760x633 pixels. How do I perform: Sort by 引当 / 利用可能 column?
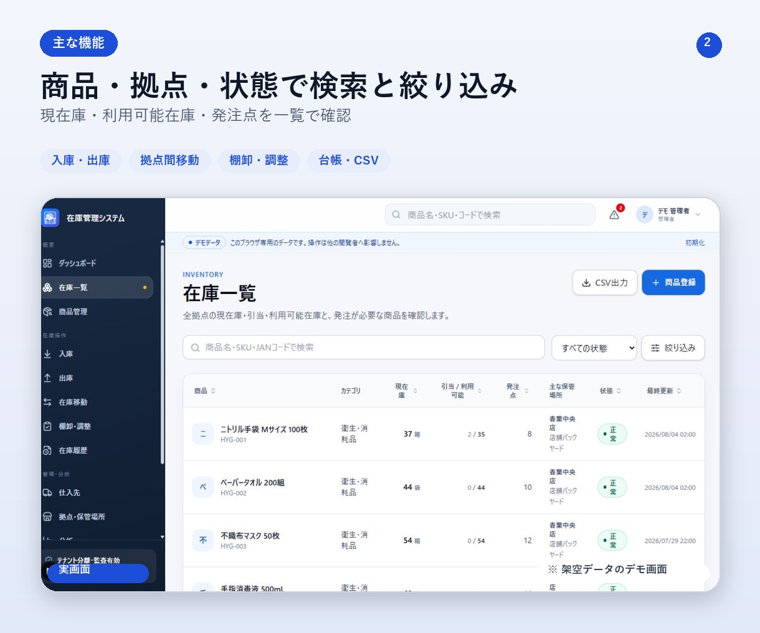(462, 391)
